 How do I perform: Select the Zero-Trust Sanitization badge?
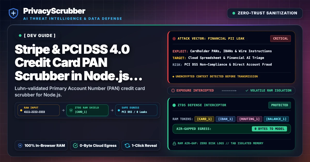coord(265,13)
